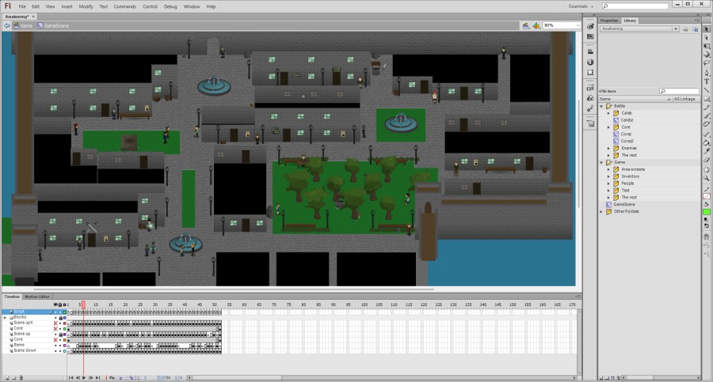The width and height of the screenshot is (713, 382).
Task: Select the Text tool in tools panel
Action: tap(707, 81)
